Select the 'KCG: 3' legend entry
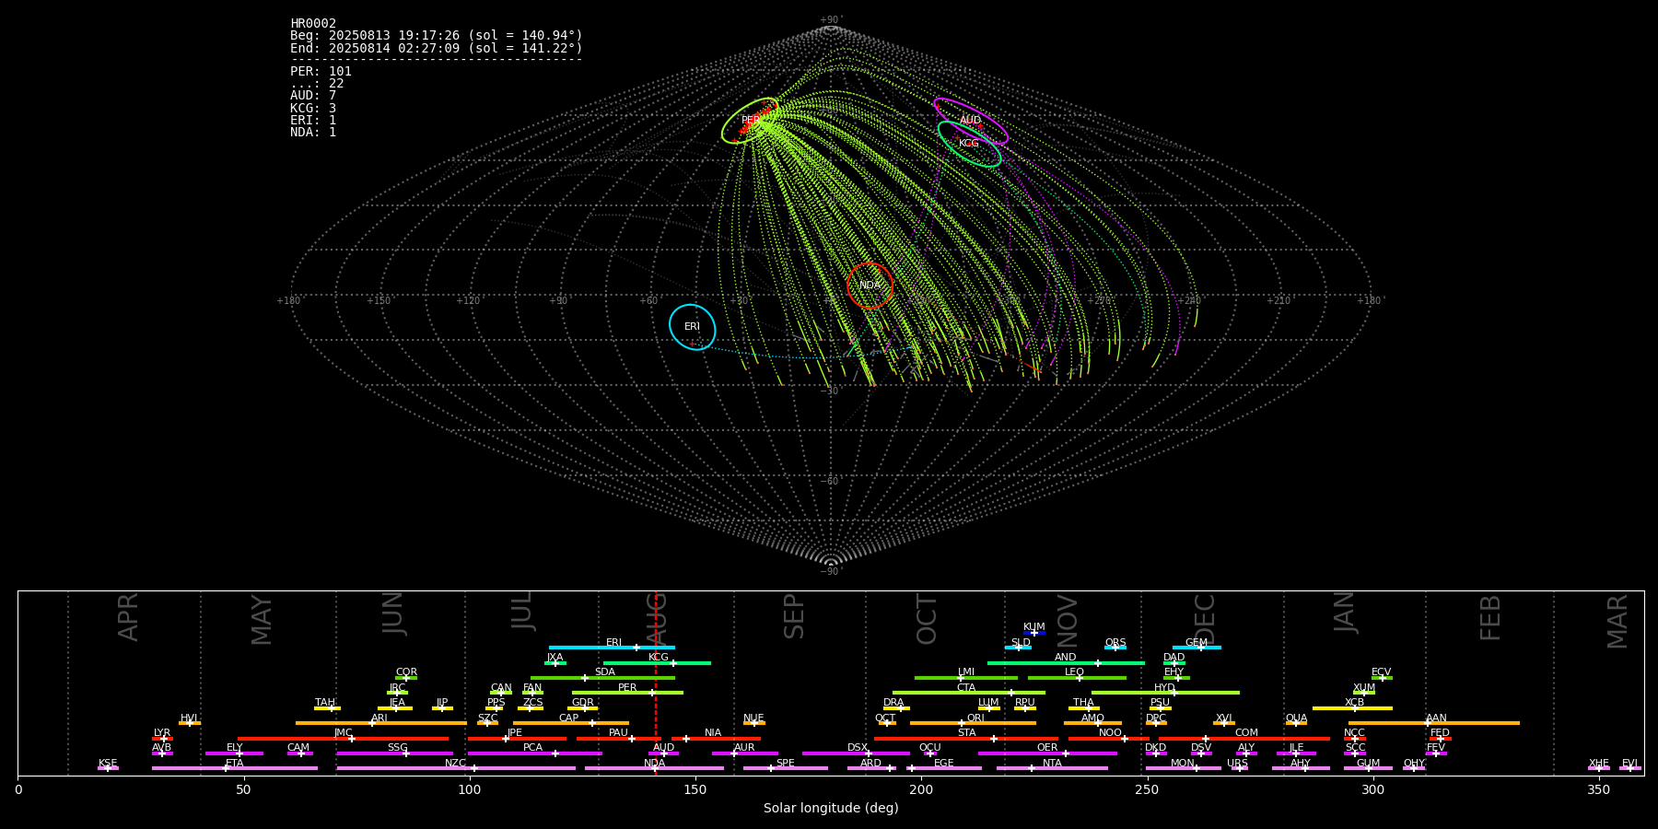This screenshot has height=829, width=1658. [x=313, y=109]
